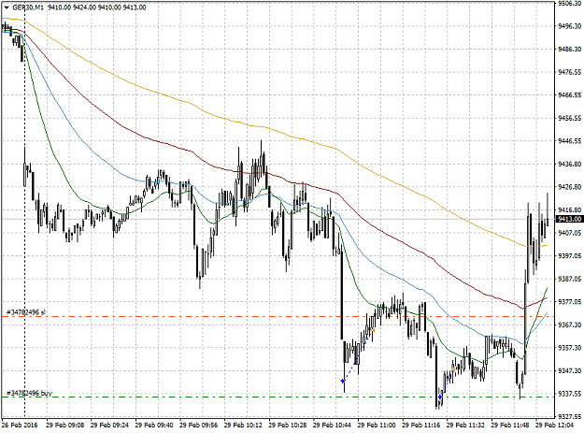Click price label 9436.80 on the scale
This screenshot has height=433, width=584.
pos(569,164)
